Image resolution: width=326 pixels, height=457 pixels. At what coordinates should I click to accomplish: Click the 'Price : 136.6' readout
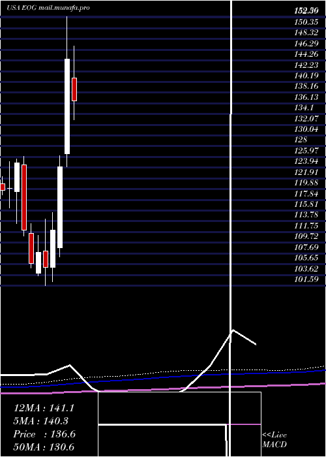44,434
